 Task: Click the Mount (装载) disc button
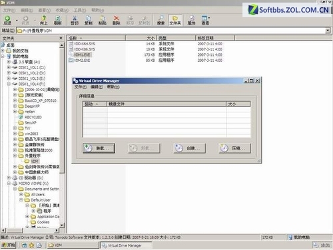pos(99,148)
